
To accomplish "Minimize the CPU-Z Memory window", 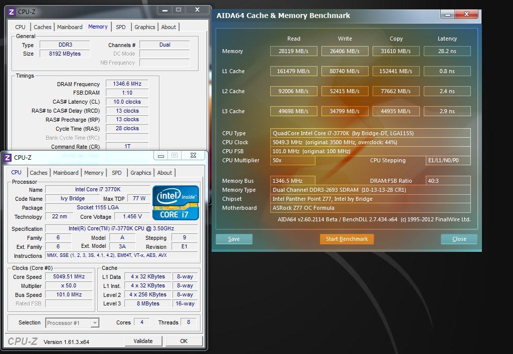I will (165, 10).
